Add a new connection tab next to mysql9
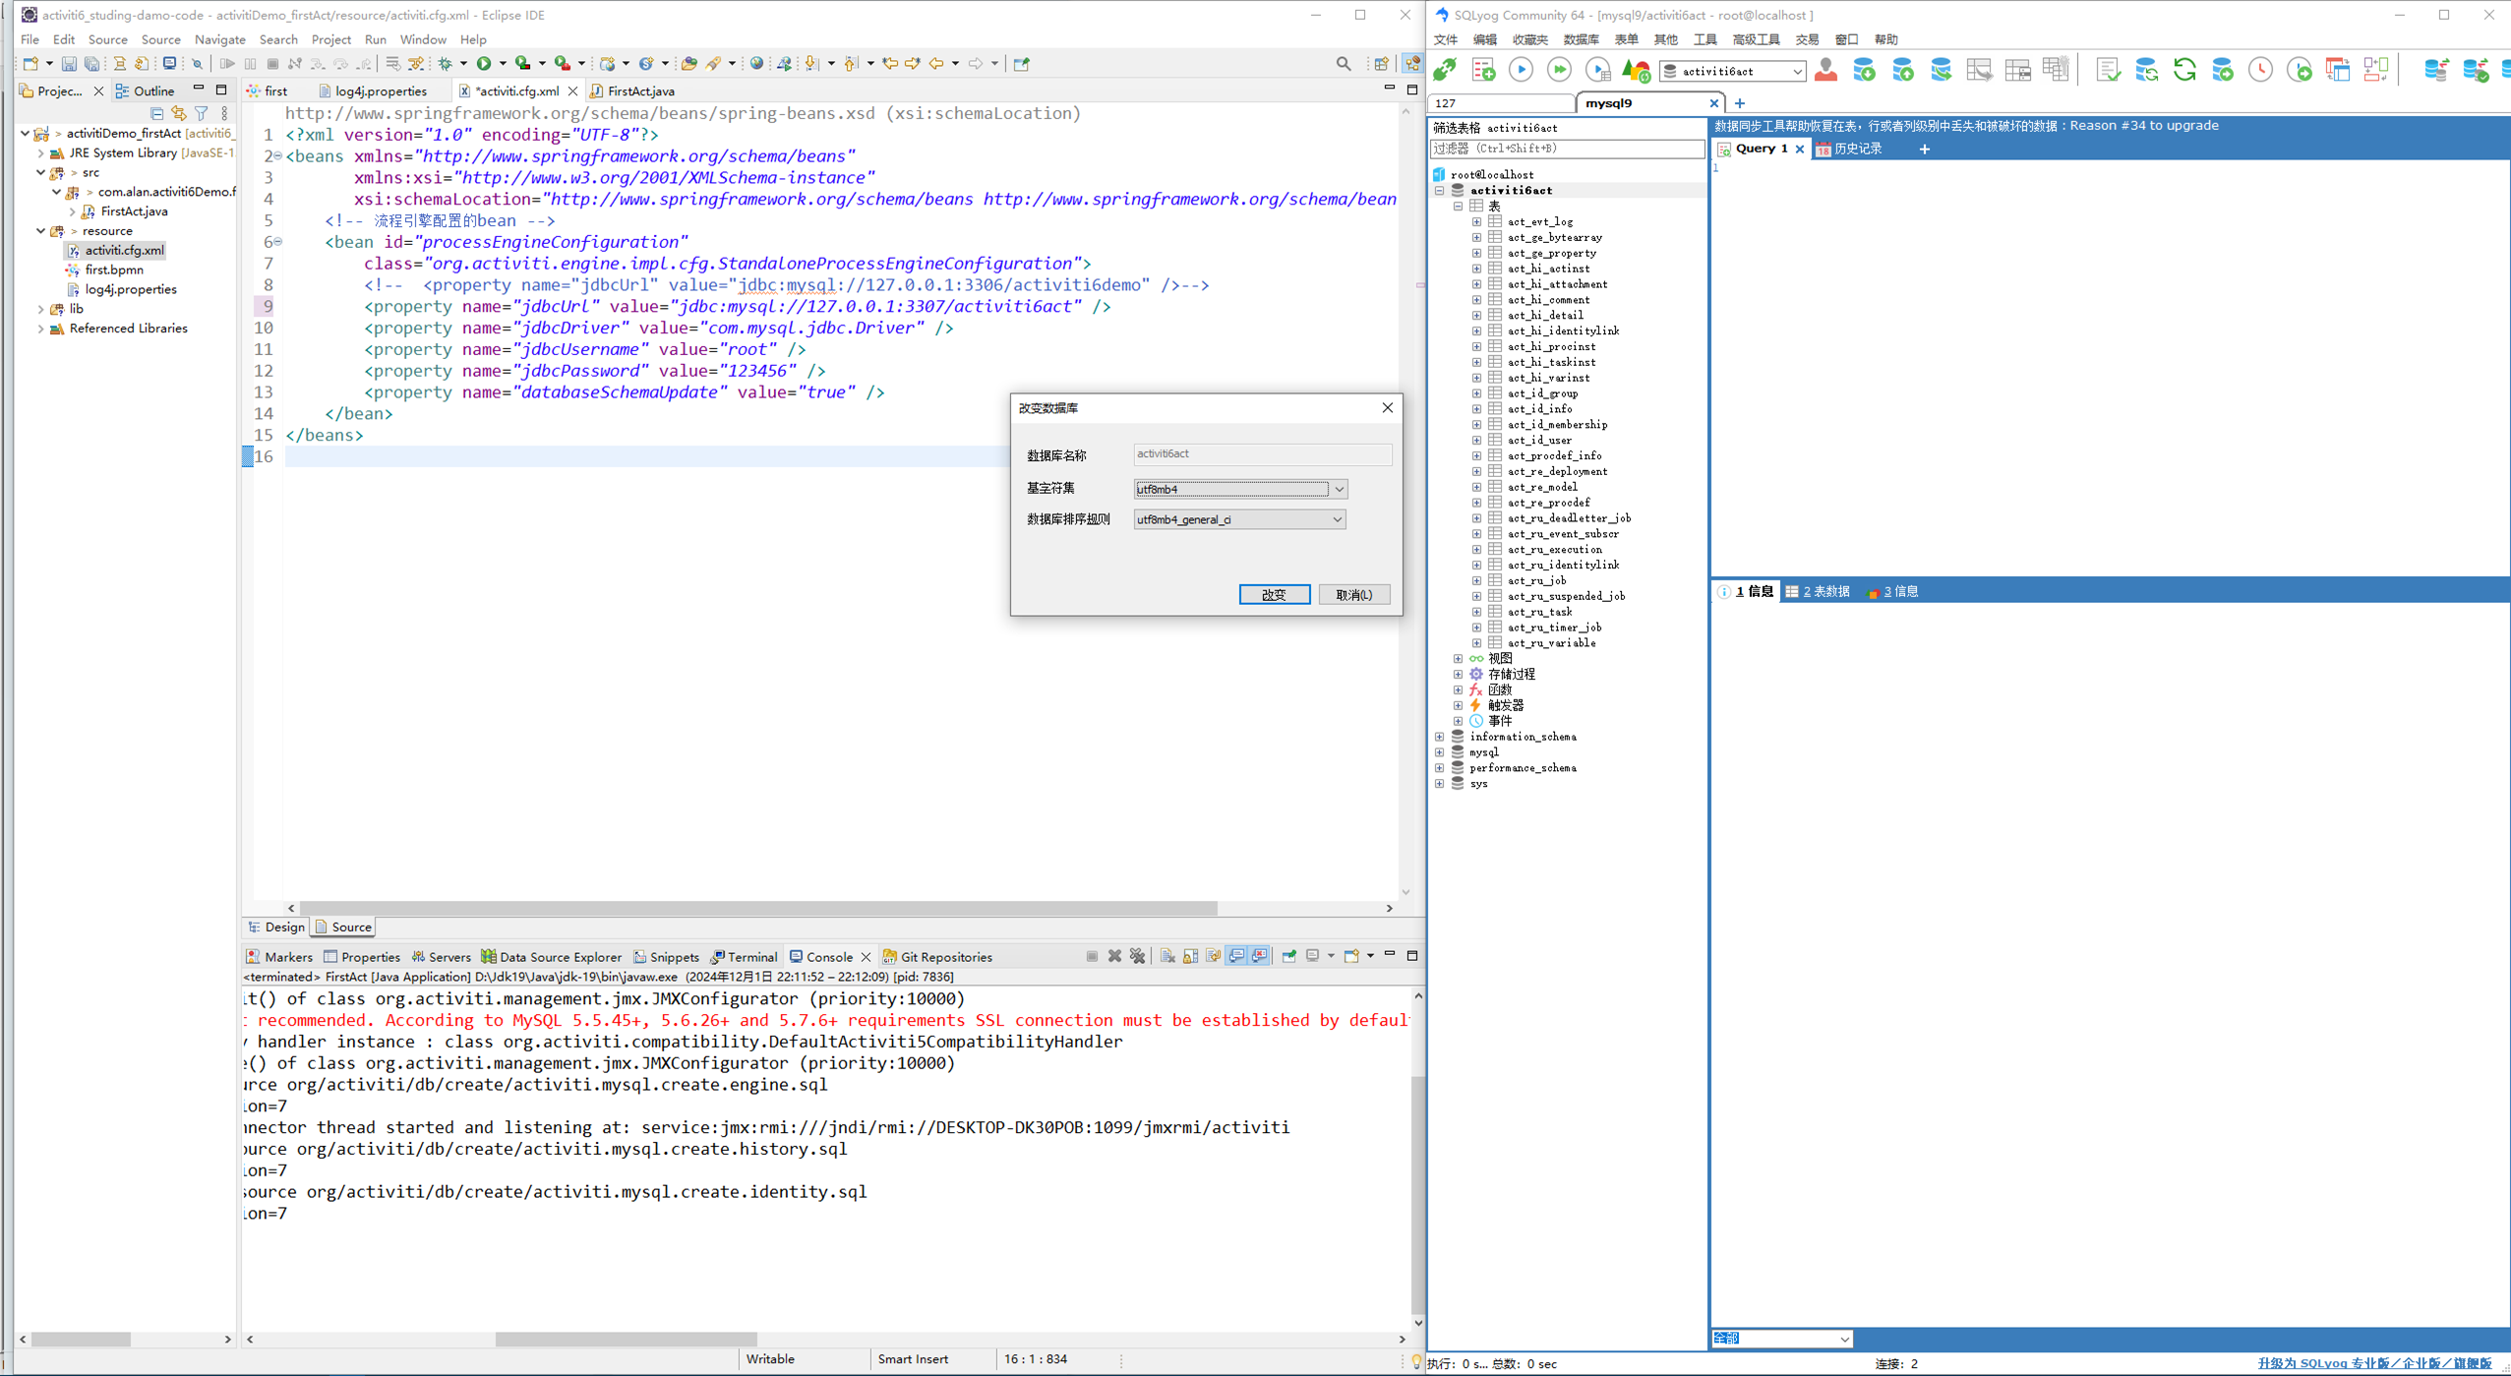The height and width of the screenshot is (1376, 2511). [1740, 103]
